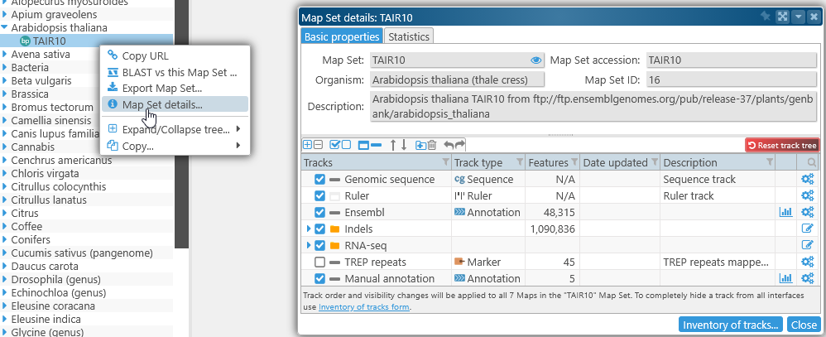Click the eye icon in Map Set field
826x337 pixels.
[x=535, y=60]
